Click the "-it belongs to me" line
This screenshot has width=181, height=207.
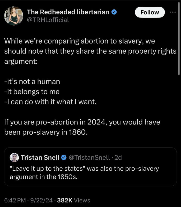pos(32,92)
